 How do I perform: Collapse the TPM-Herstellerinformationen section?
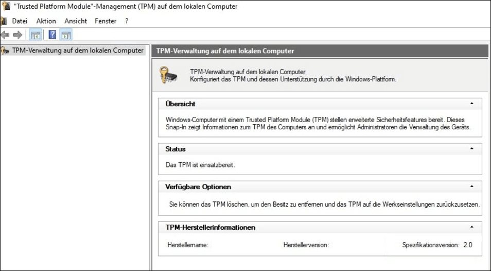coord(471,227)
